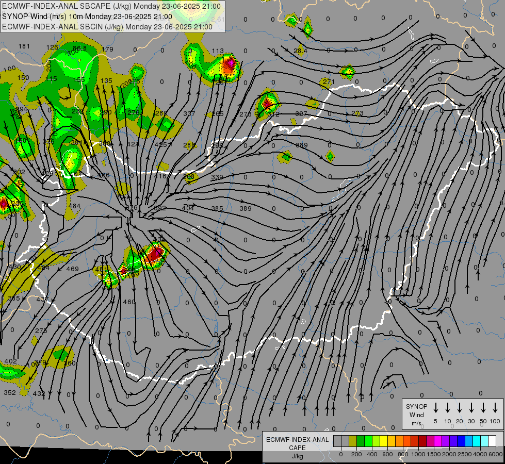Select the SYNOP Wind 10m title line
This screenshot has width=505, height=464.
(x=87, y=16)
